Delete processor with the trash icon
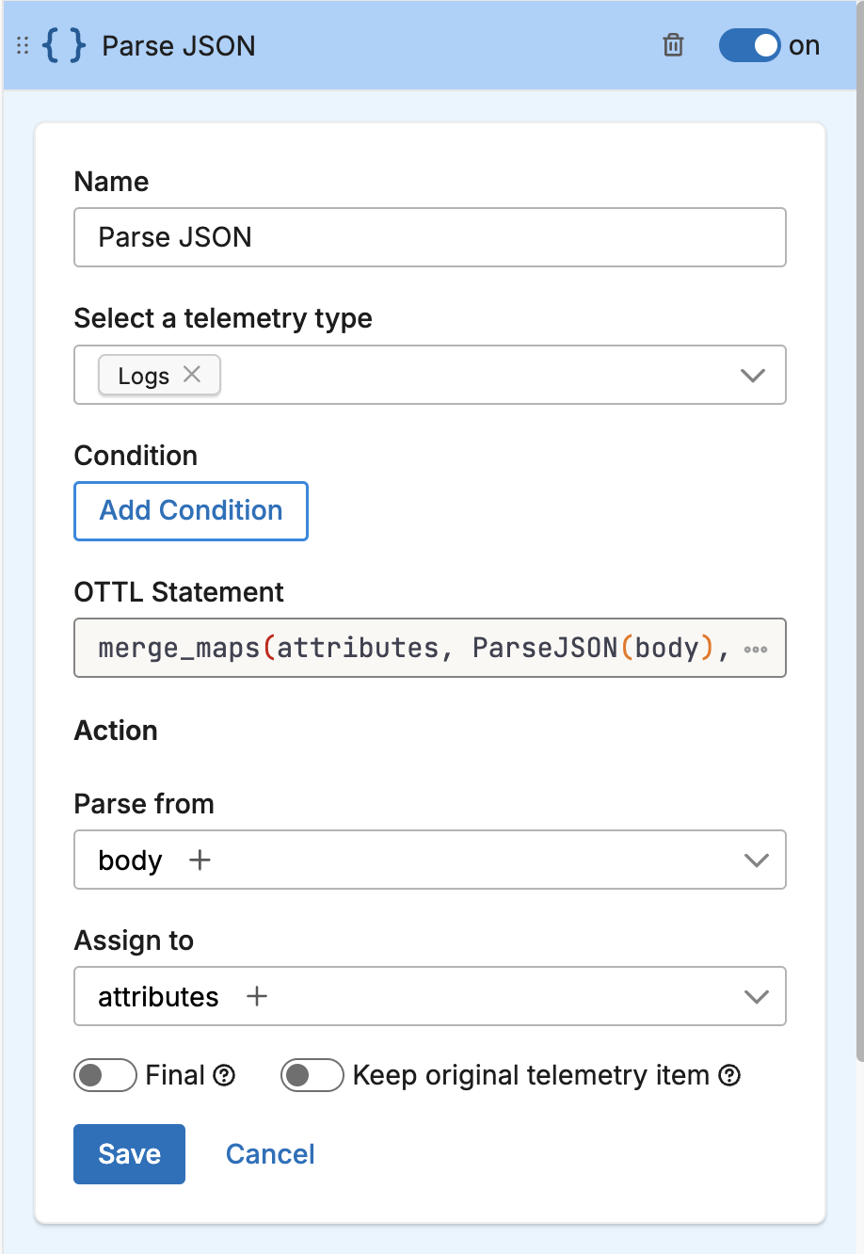 pyautogui.click(x=673, y=45)
